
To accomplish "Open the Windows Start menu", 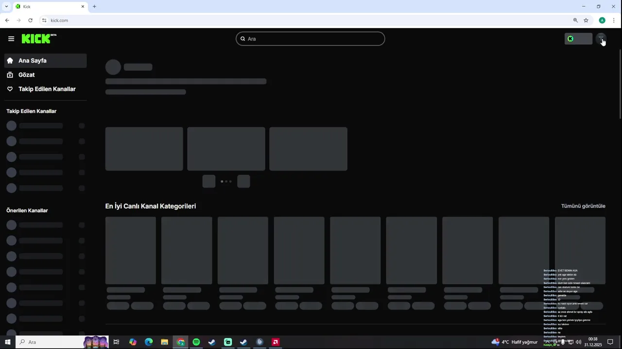I will [8, 342].
